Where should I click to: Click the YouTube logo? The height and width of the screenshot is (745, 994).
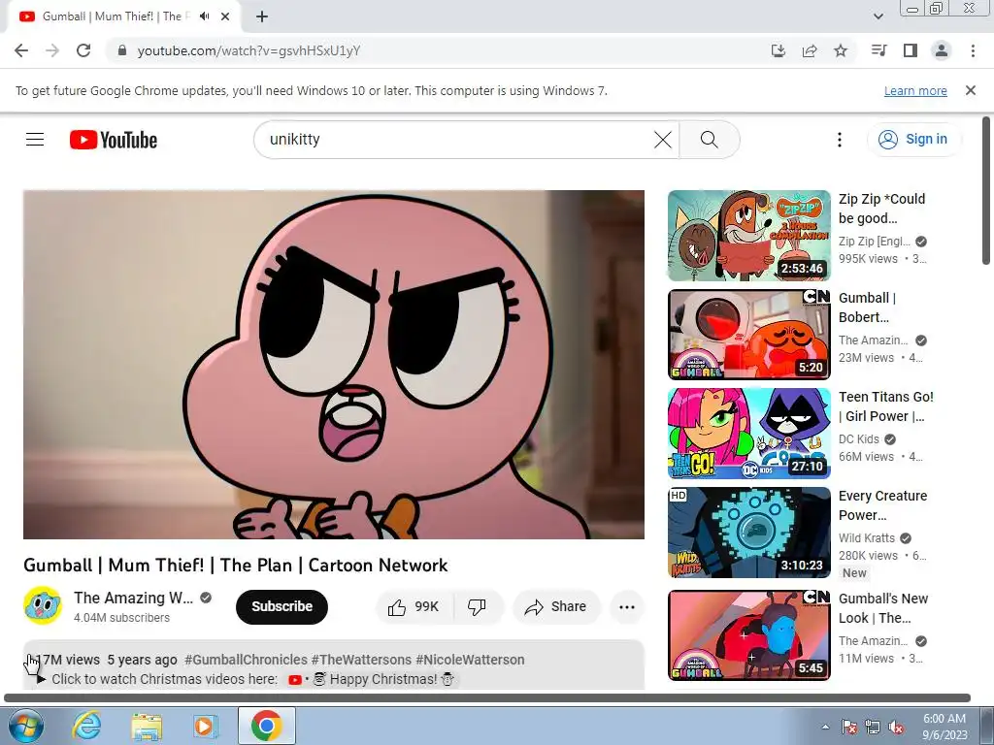coord(114,140)
